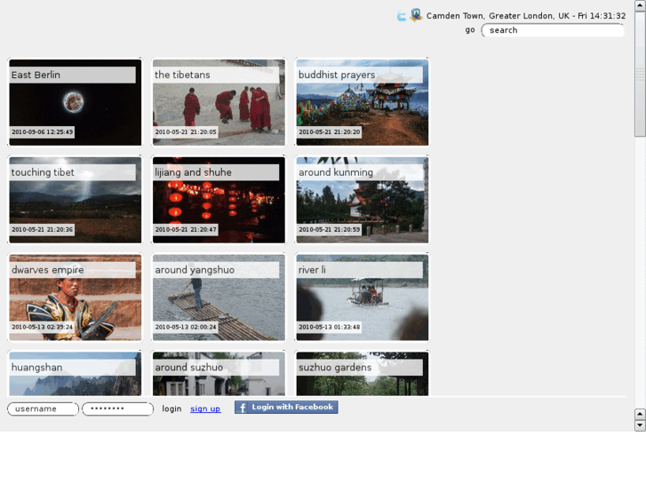View the river li album
646x484 pixels.
click(x=362, y=298)
